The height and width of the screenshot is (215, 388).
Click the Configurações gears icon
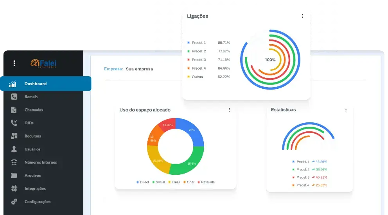point(14,202)
